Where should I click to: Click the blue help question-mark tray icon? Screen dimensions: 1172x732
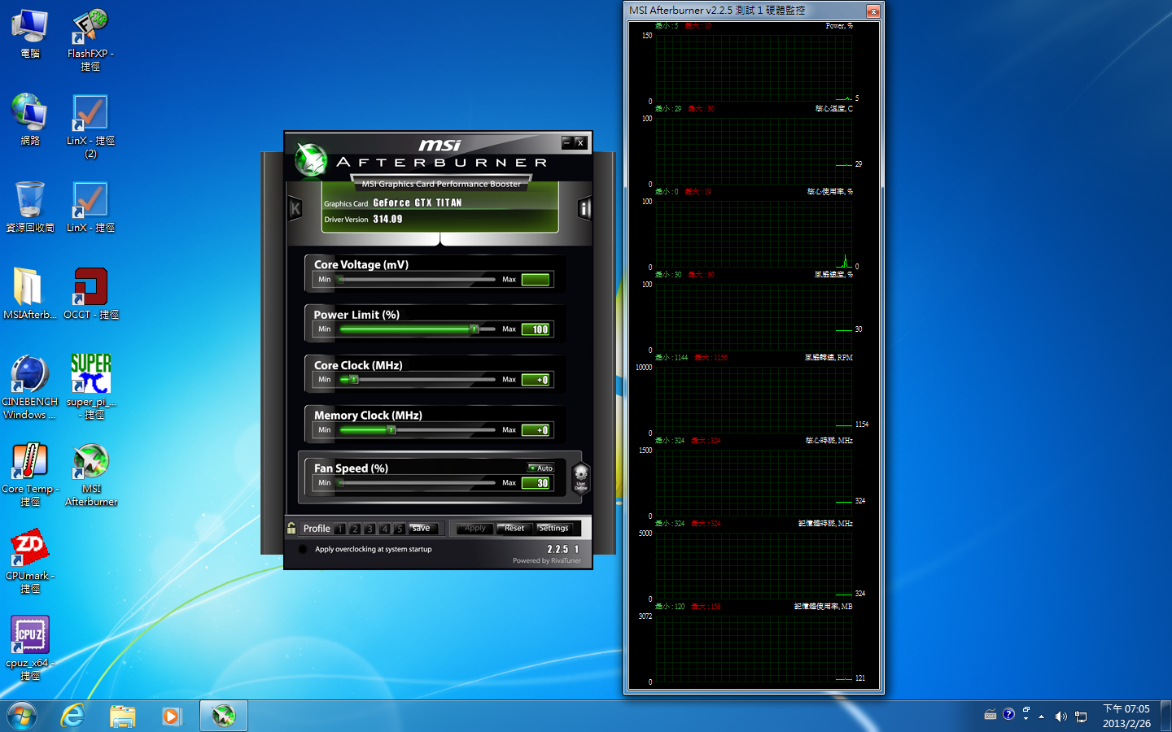(x=1008, y=714)
